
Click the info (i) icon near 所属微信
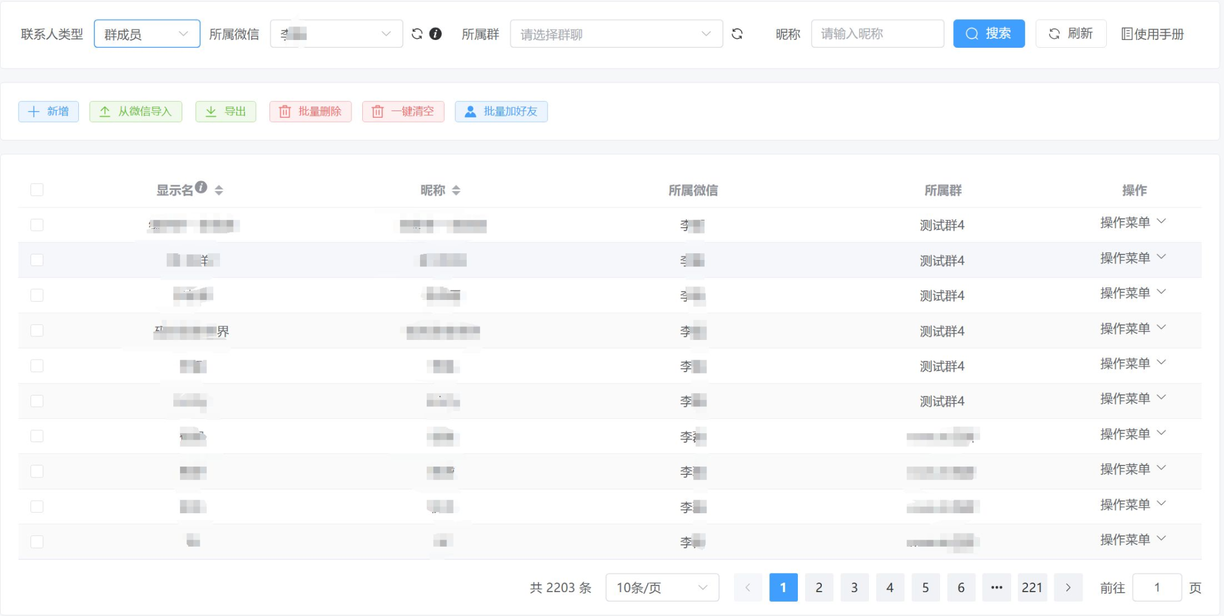click(435, 34)
